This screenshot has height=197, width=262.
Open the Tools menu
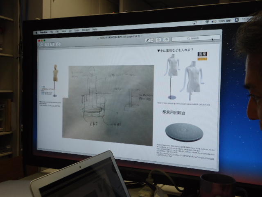77,30
